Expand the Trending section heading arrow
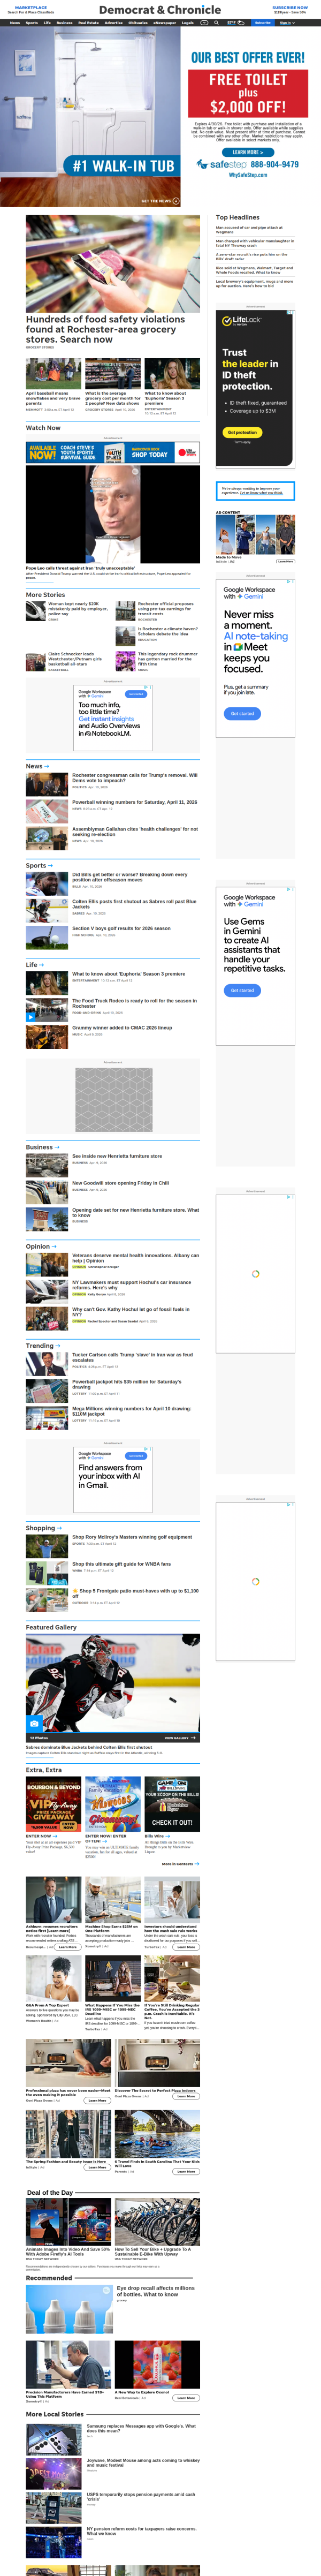 (x=58, y=1346)
